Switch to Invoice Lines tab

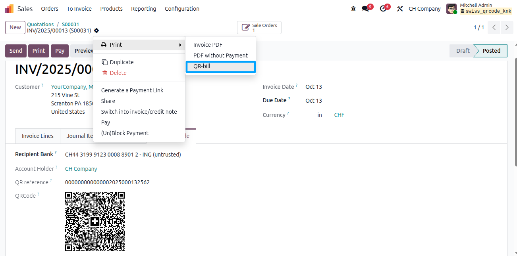tap(38, 136)
